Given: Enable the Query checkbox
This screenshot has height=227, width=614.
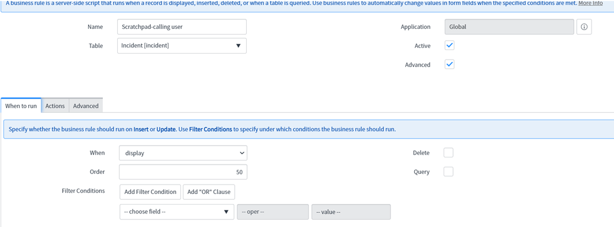Looking at the screenshot, I should coord(448,172).
